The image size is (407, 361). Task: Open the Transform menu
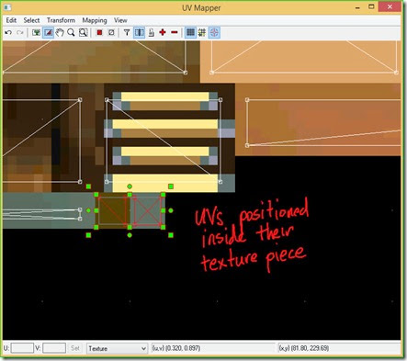click(61, 20)
